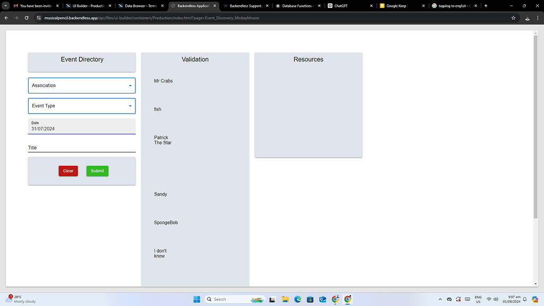Click the Date field showing 31/07/2024
544x306 pixels.
click(x=82, y=126)
